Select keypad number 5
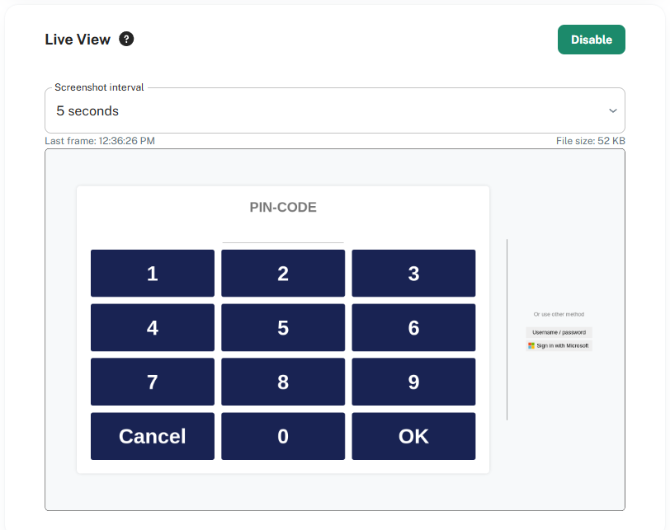 point(283,327)
